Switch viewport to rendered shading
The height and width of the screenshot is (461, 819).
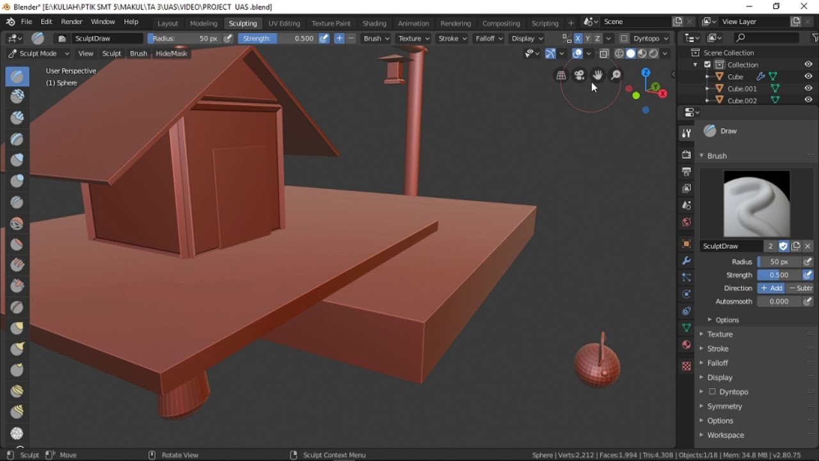click(653, 54)
